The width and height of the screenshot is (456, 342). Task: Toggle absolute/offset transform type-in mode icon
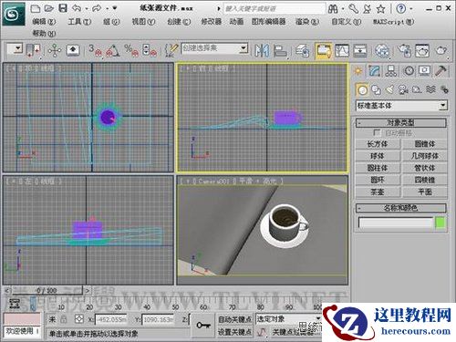79,319
